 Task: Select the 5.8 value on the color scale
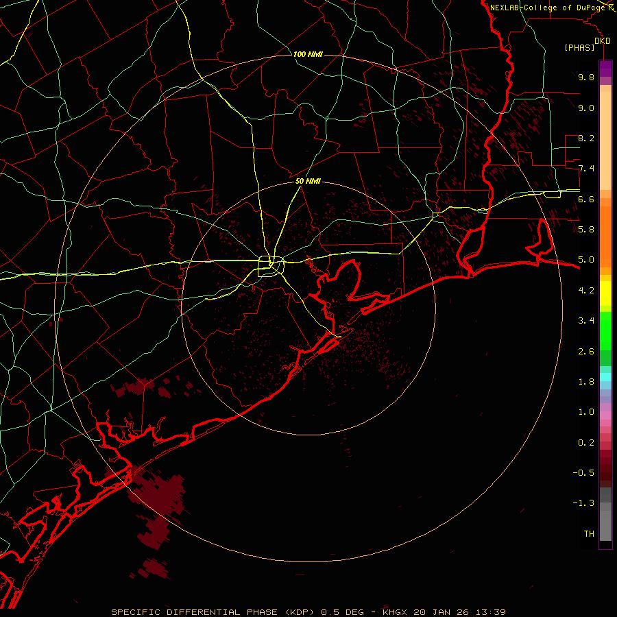(x=586, y=230)
